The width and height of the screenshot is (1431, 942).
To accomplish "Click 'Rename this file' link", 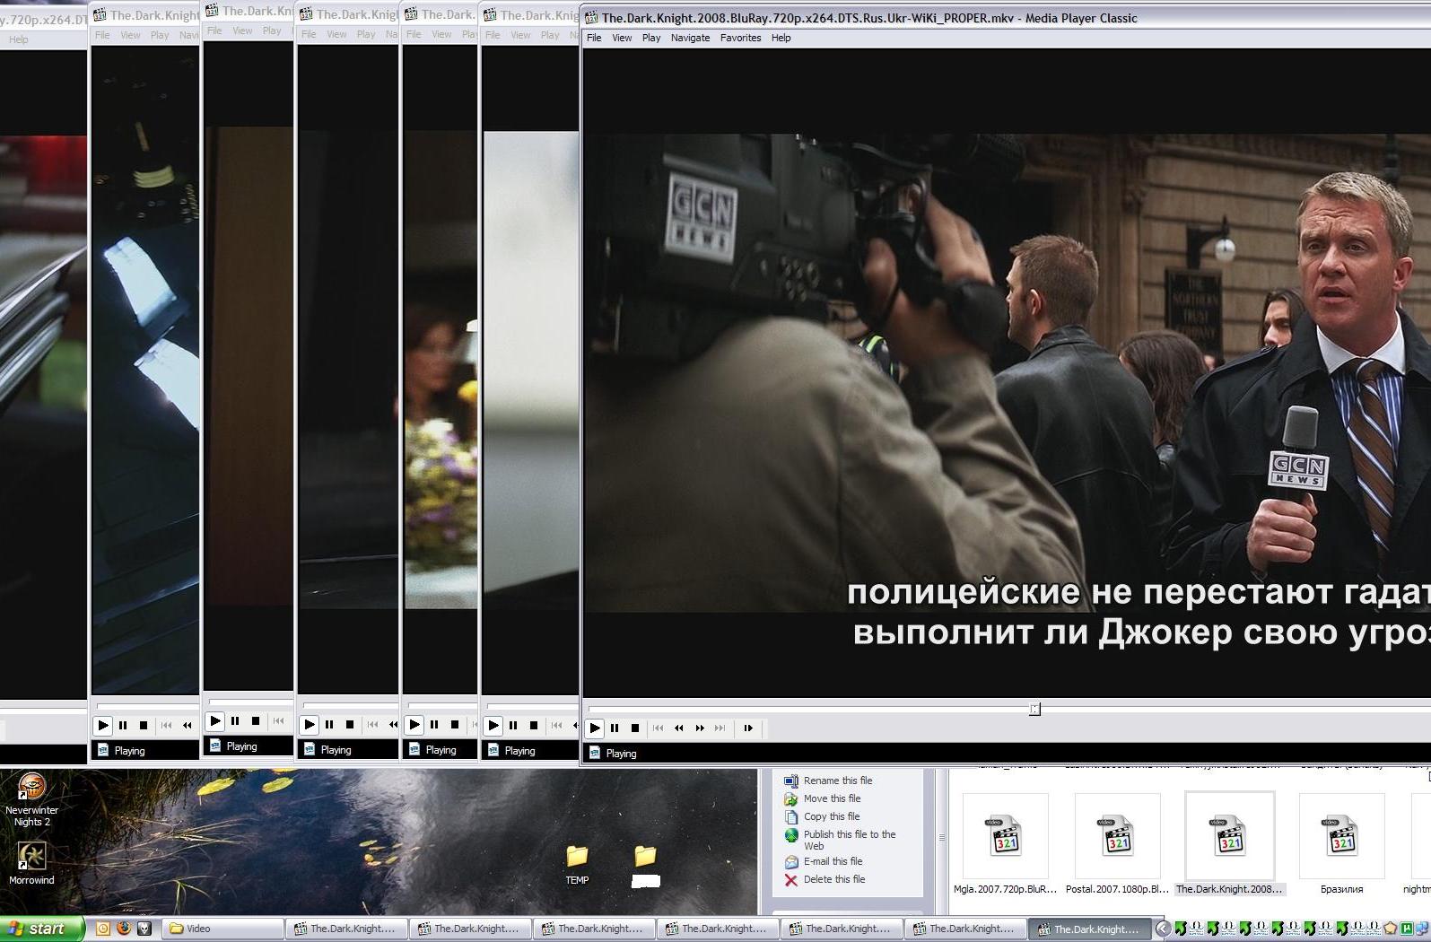I will 838,781.
